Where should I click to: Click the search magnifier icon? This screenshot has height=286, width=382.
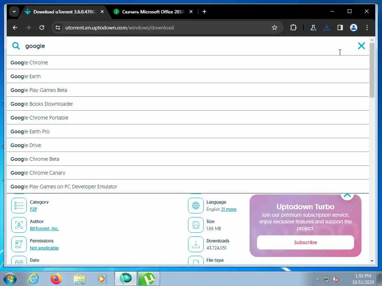click(x=16, y=46)
